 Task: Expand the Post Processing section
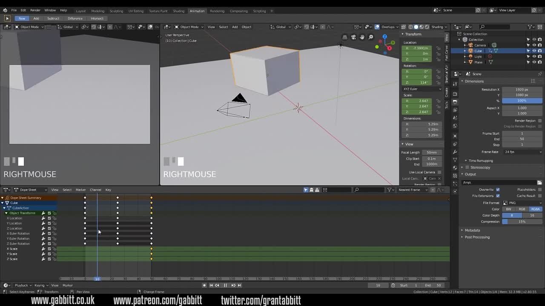pos(476,237)
